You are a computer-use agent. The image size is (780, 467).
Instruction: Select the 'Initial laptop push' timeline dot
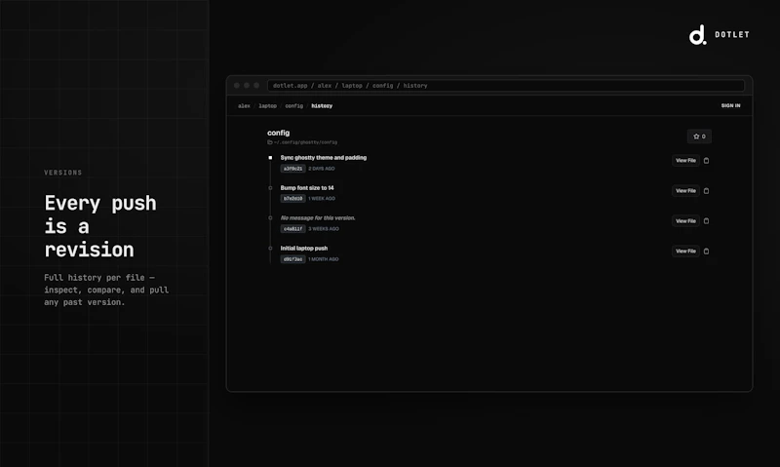point(270,249)
